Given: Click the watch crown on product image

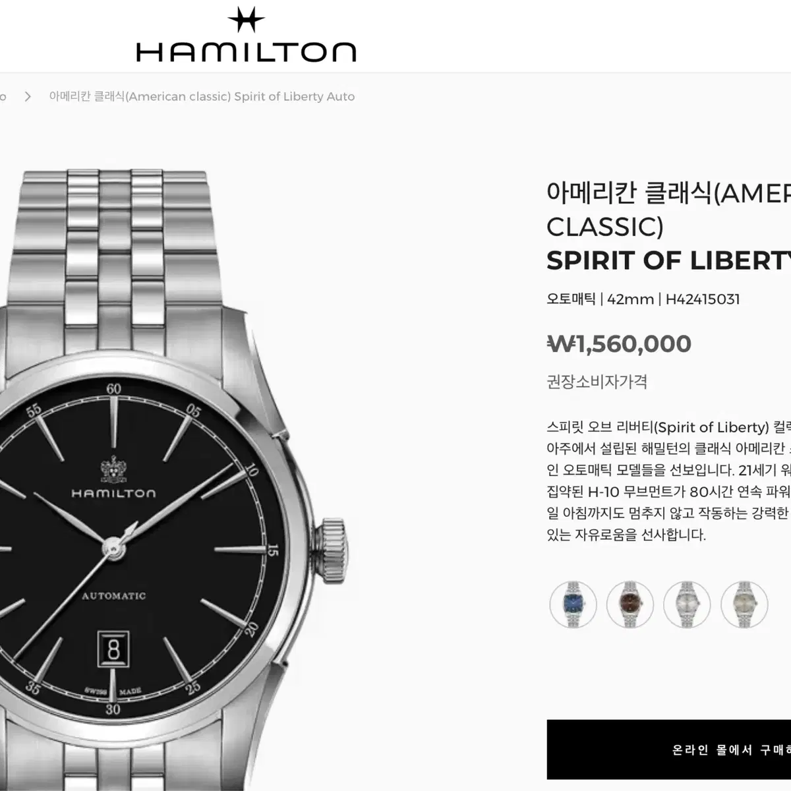Looking at the screenshot, I should [x=334, y=551].
